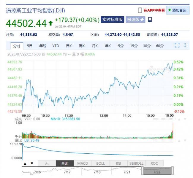193x178 pixels.
Task: Click the 7/18 date in the range navigator
Action: (97, 172)
